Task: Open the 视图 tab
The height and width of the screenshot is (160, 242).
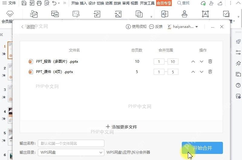Action: coord(134,3)
